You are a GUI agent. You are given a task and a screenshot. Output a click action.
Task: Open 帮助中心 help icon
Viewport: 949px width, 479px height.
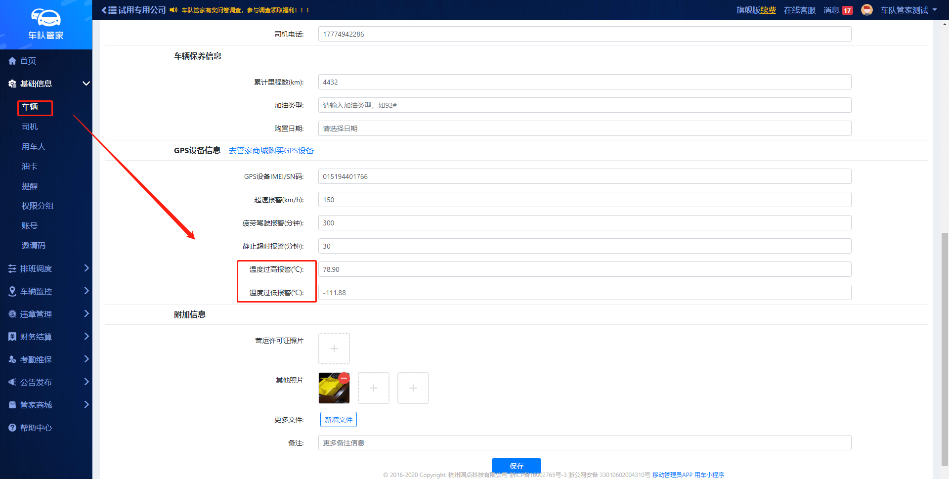click(x=12, y=428)
